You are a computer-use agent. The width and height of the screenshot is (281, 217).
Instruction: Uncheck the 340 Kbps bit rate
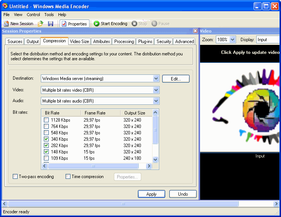click(x=46, y=139)
